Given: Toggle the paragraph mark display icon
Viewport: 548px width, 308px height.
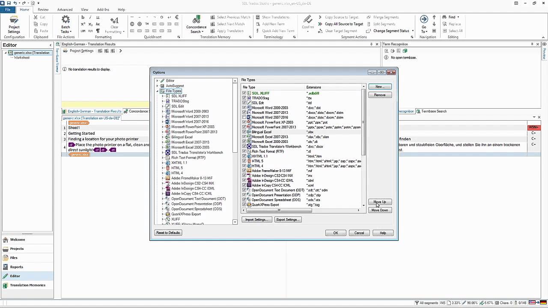Looking at the screenshot, I should pyautogui.click(x=98, y=31).
